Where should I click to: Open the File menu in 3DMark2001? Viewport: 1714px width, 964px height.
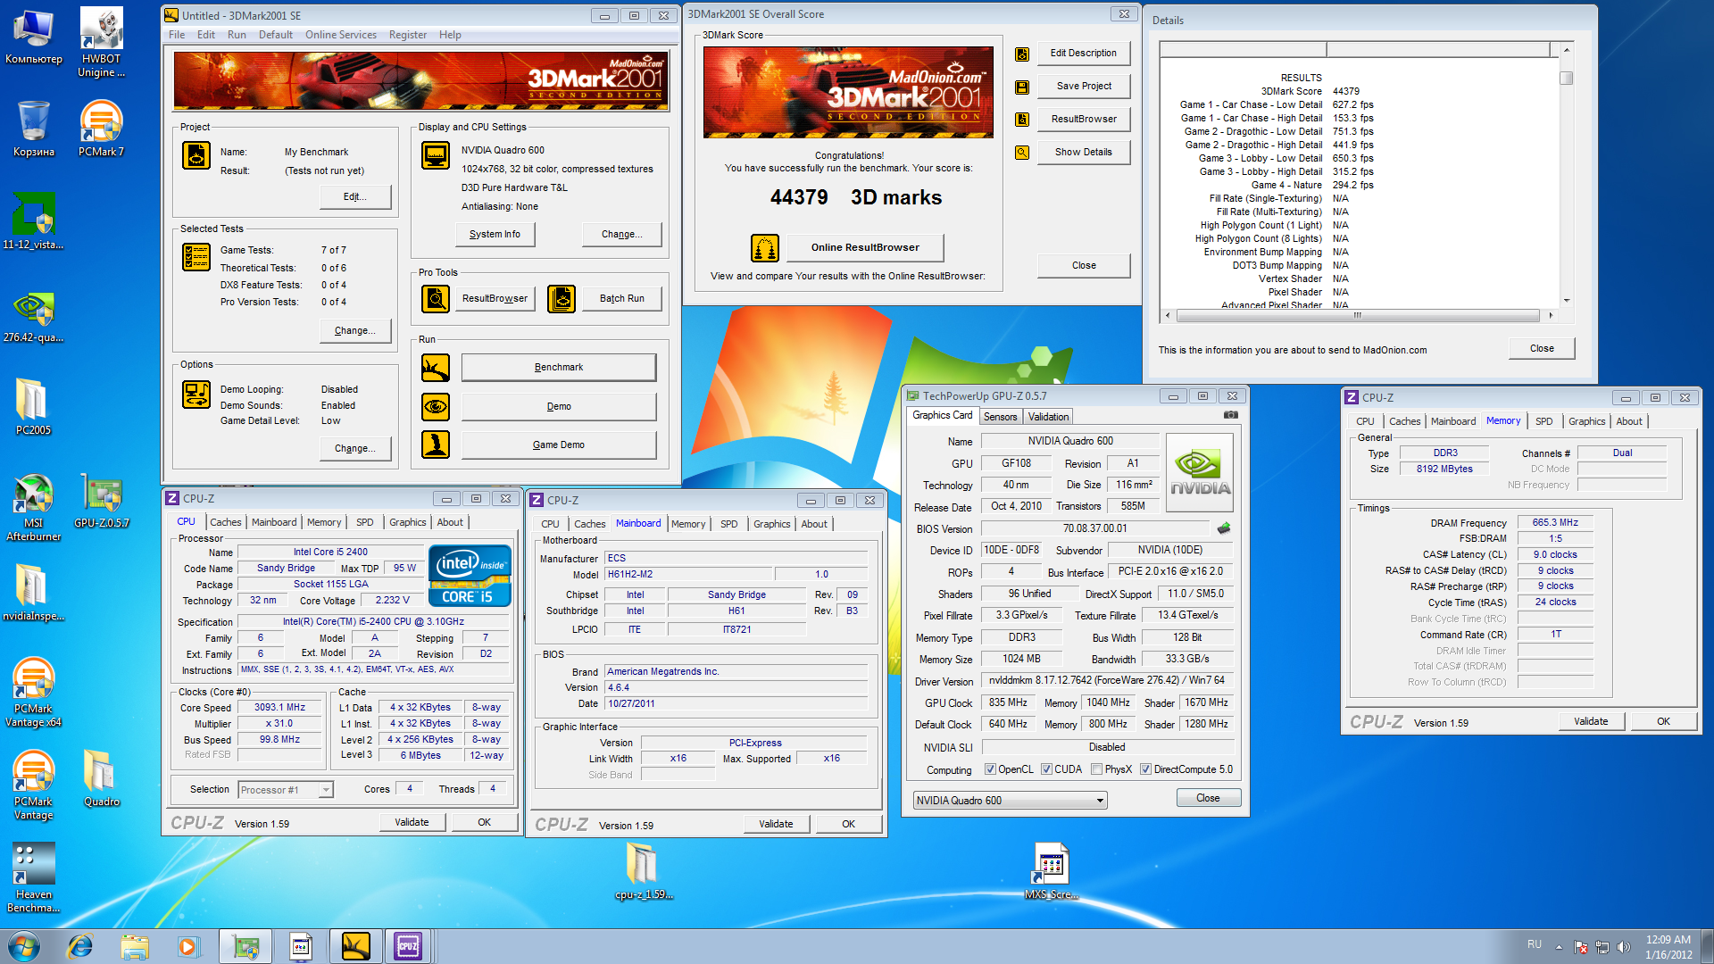pyautogui.click(x=177, y=35)
